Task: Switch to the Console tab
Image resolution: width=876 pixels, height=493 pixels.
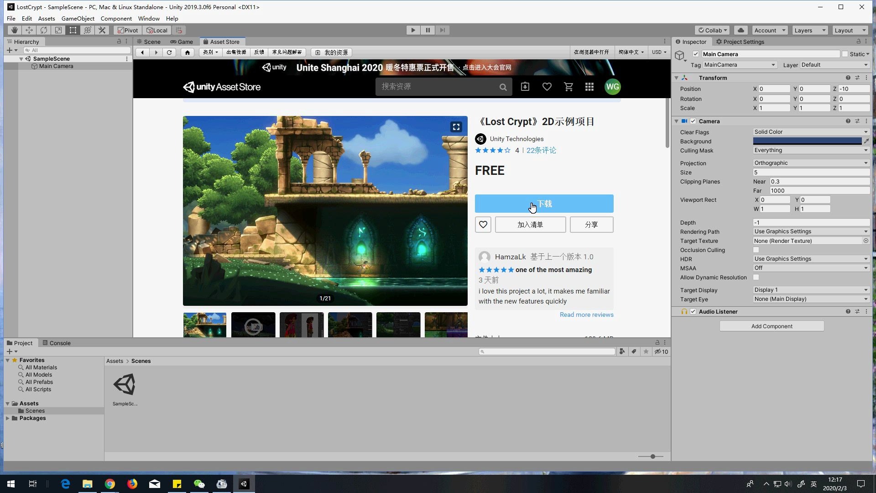Action: 56,343
